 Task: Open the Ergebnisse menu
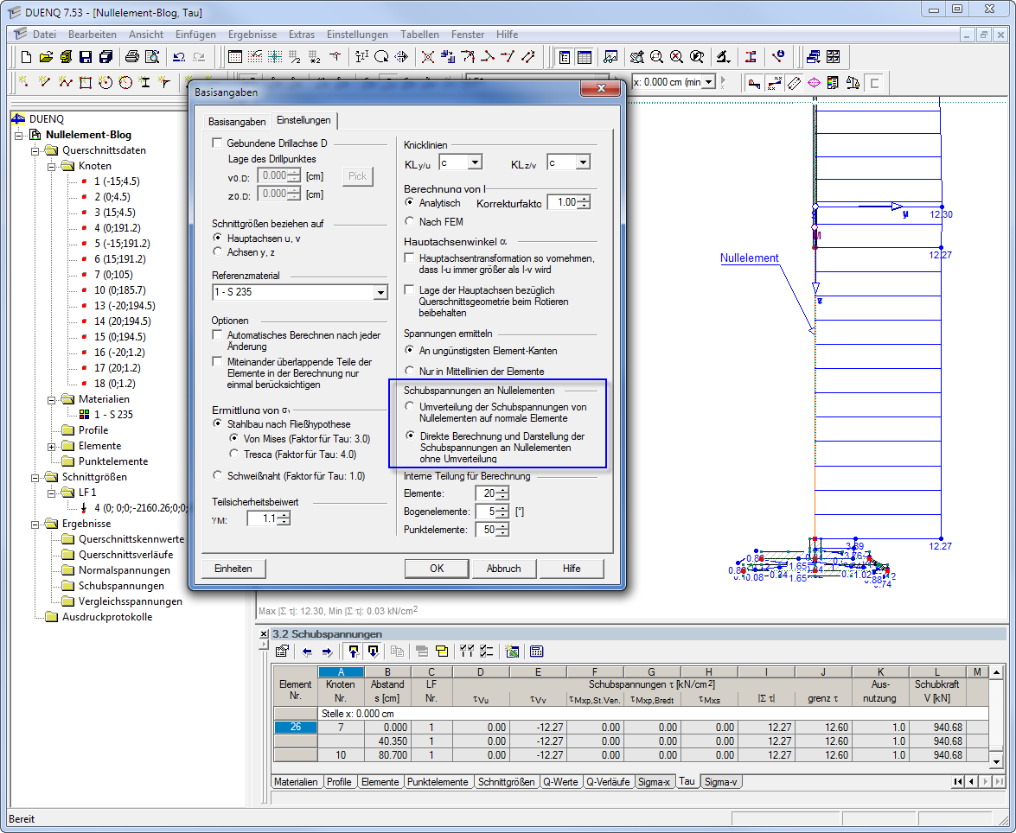point(252,35)
